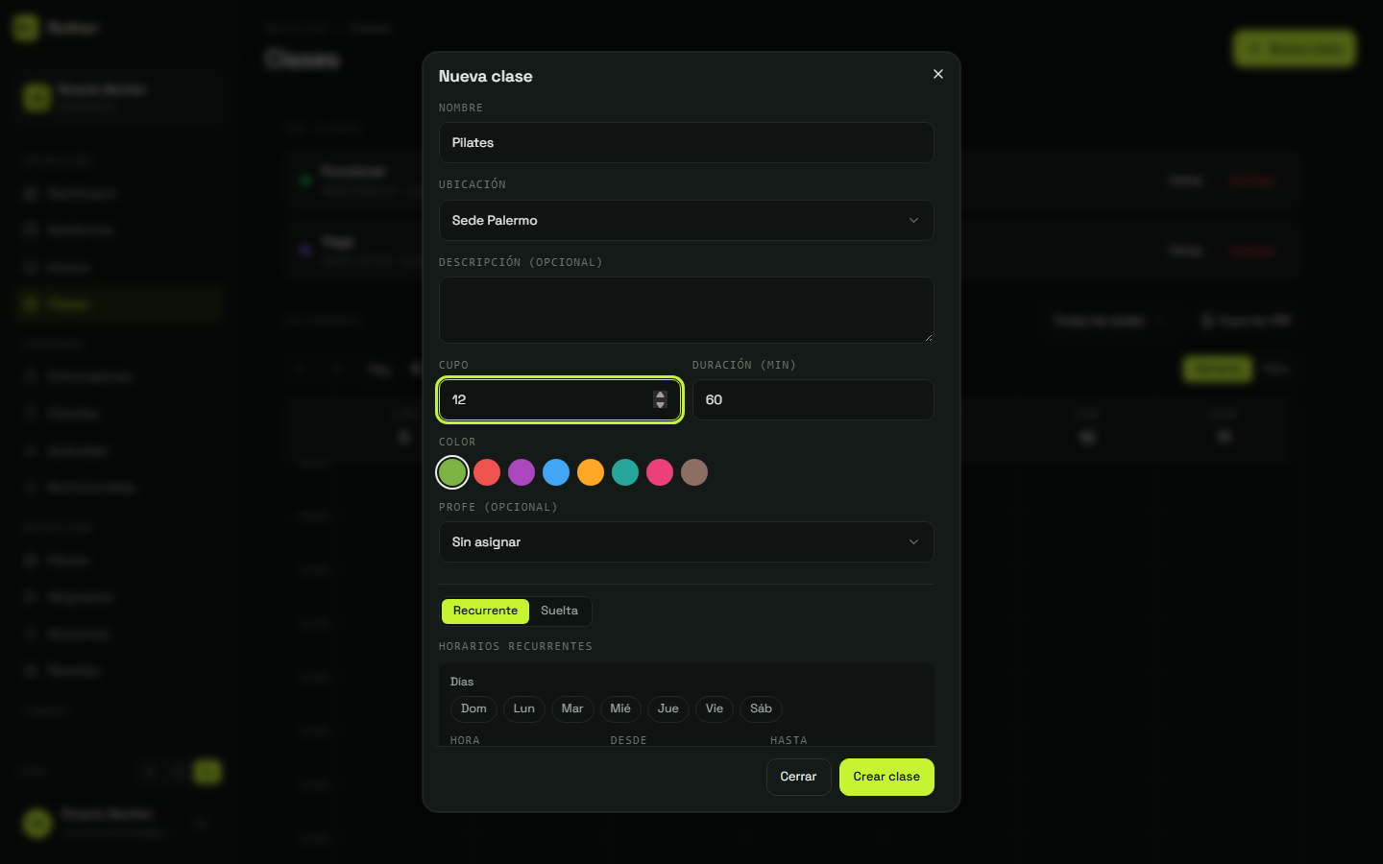
Task: Open the Ubicación Sede Palermo dropdown
Action: click(x=686, y=220)
